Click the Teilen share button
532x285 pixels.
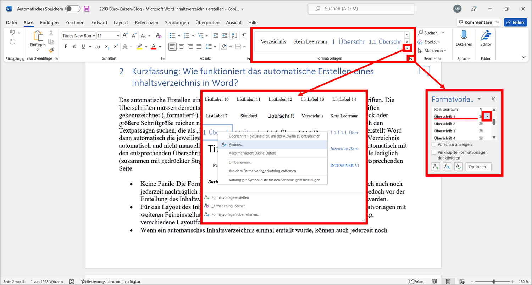[x=515, y=22]
